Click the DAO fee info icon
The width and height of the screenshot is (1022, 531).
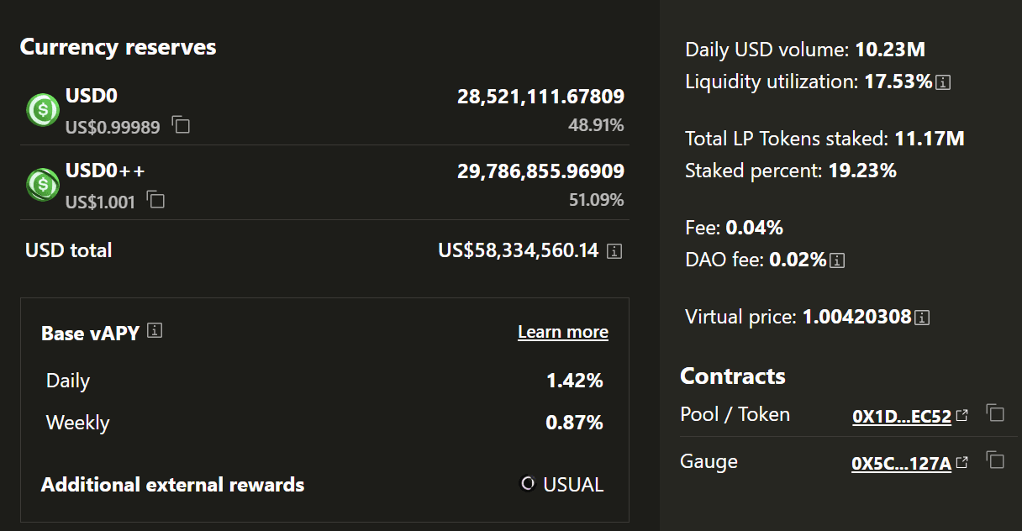[837, 260]
